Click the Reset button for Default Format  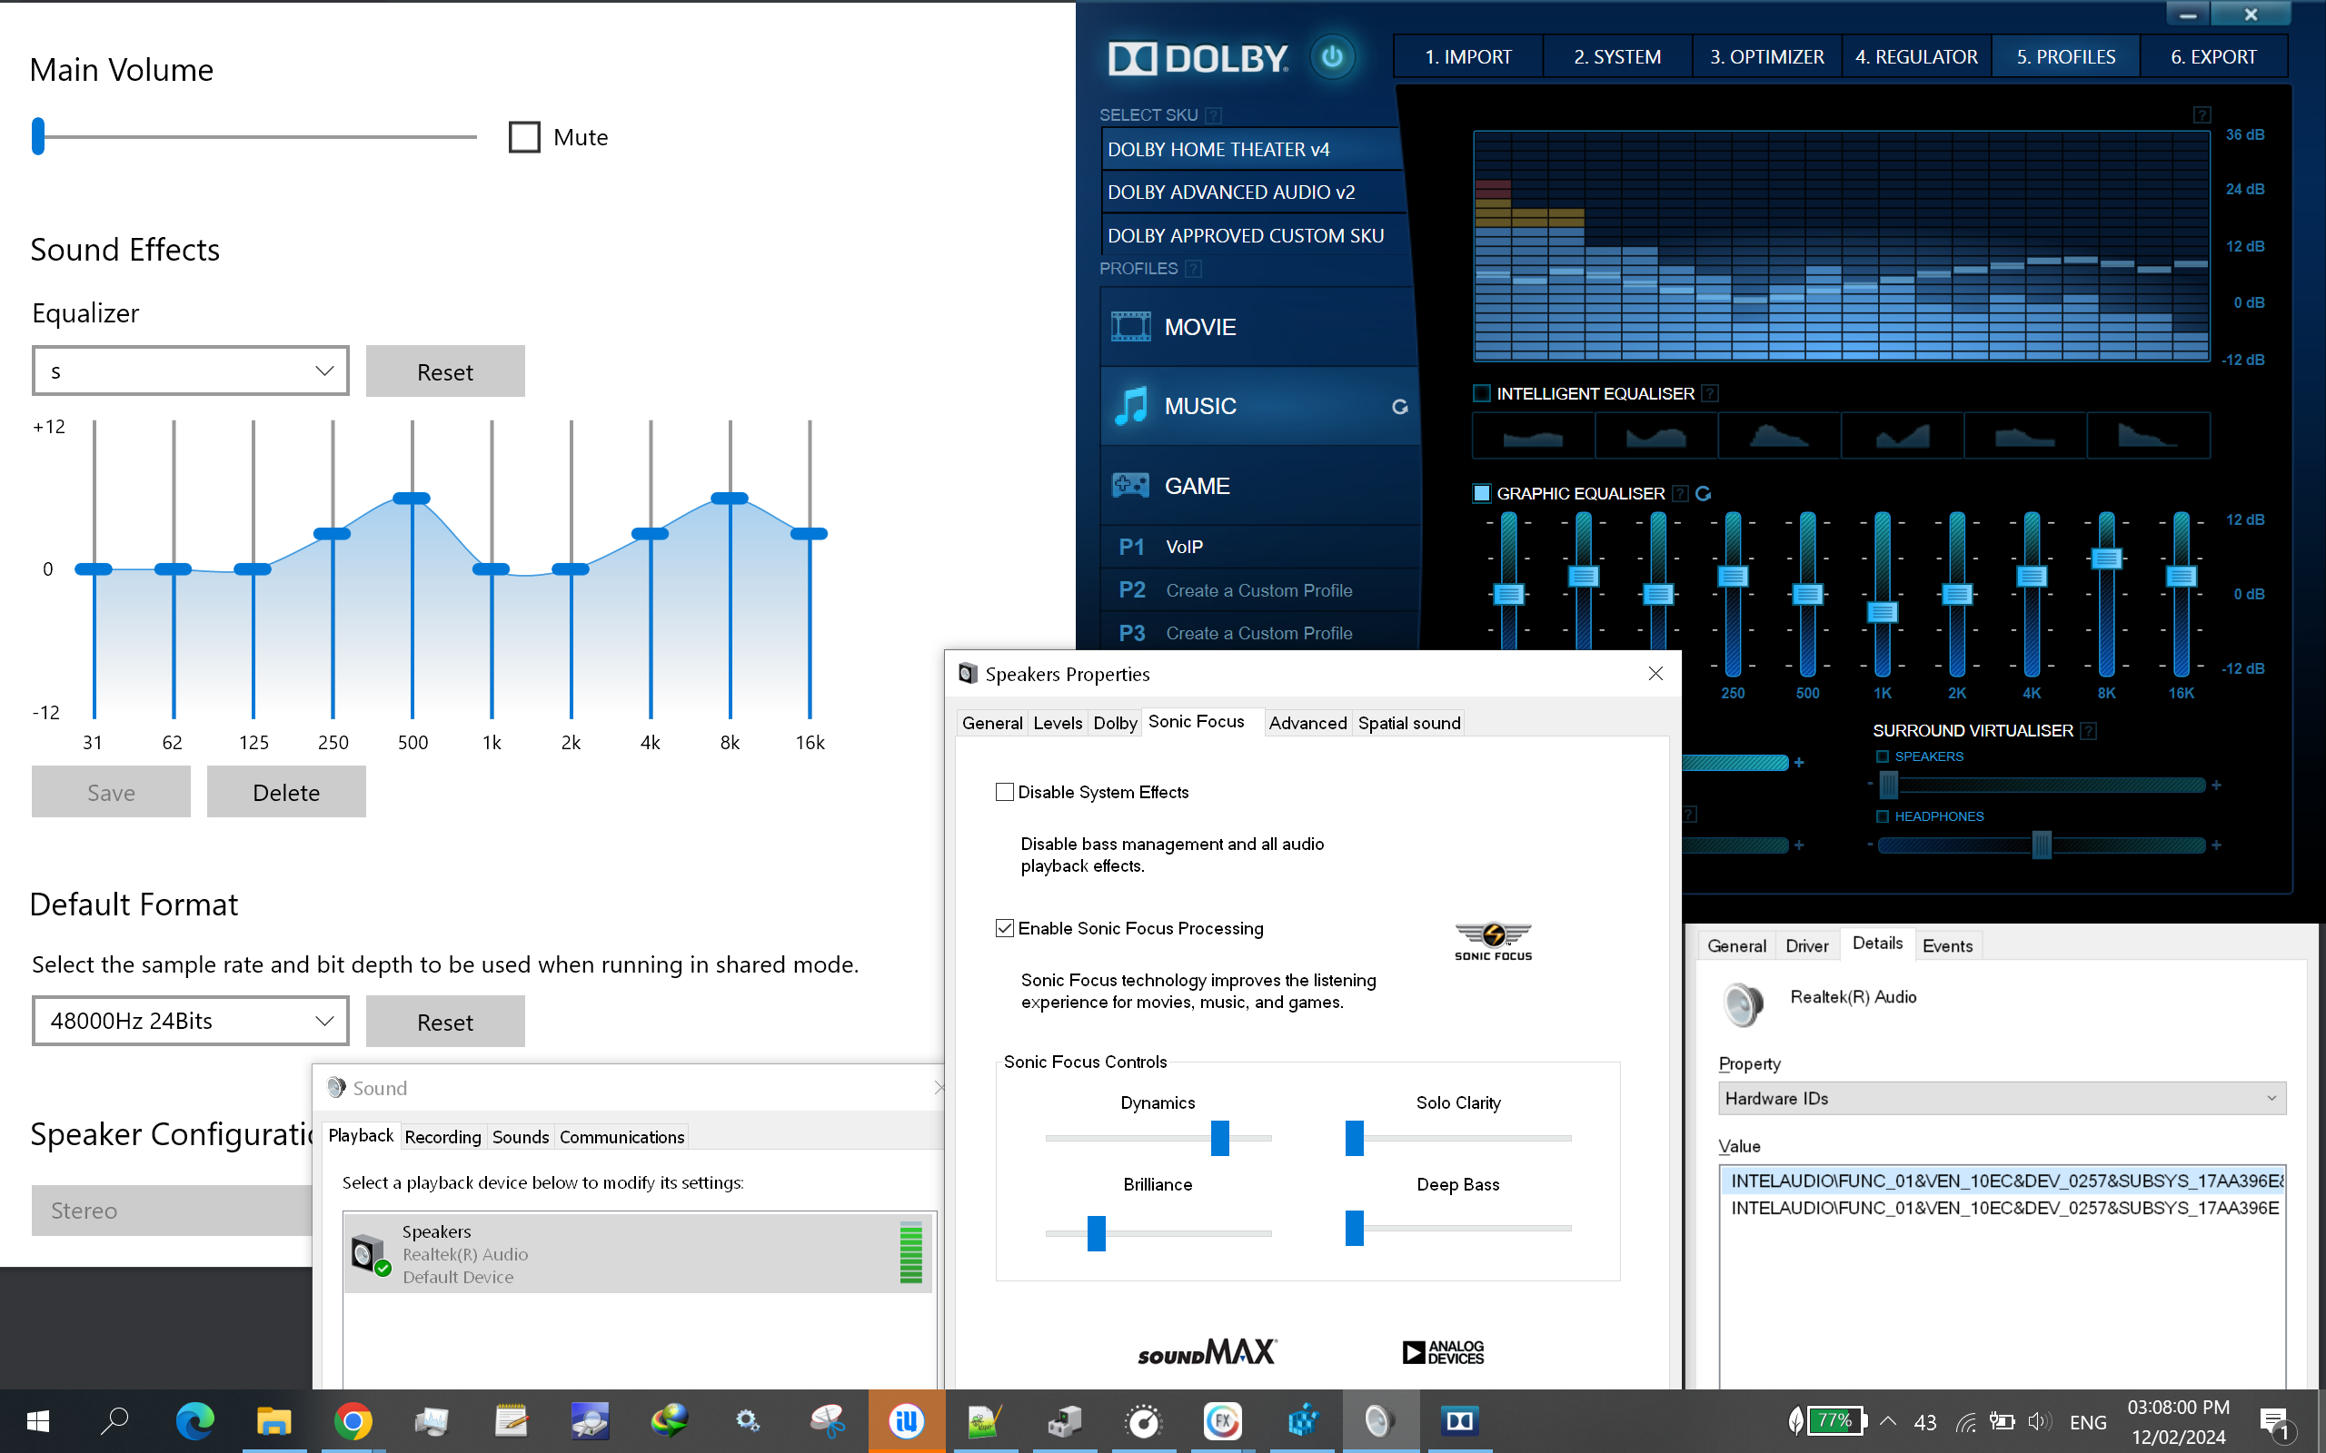coord(443,1021)
